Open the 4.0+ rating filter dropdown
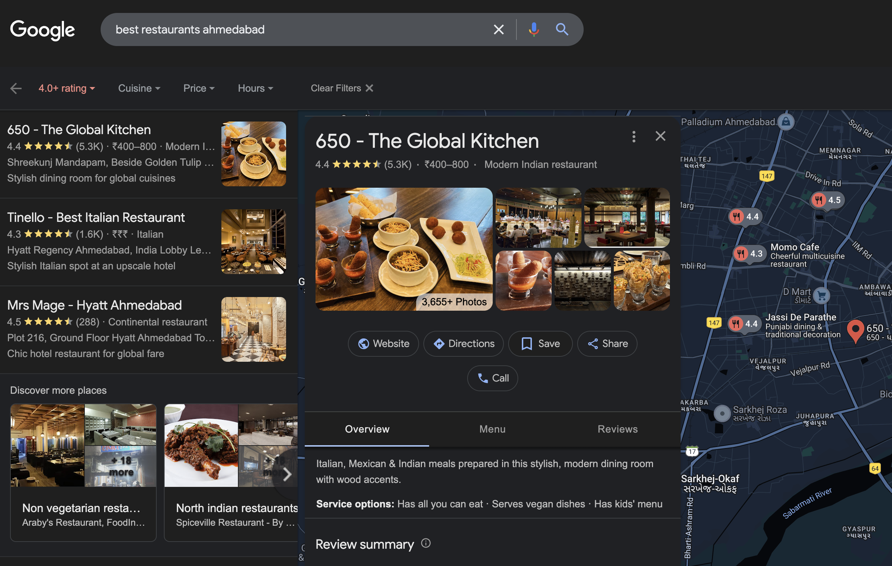The image size is (892, 566). [x=67, y=88]
